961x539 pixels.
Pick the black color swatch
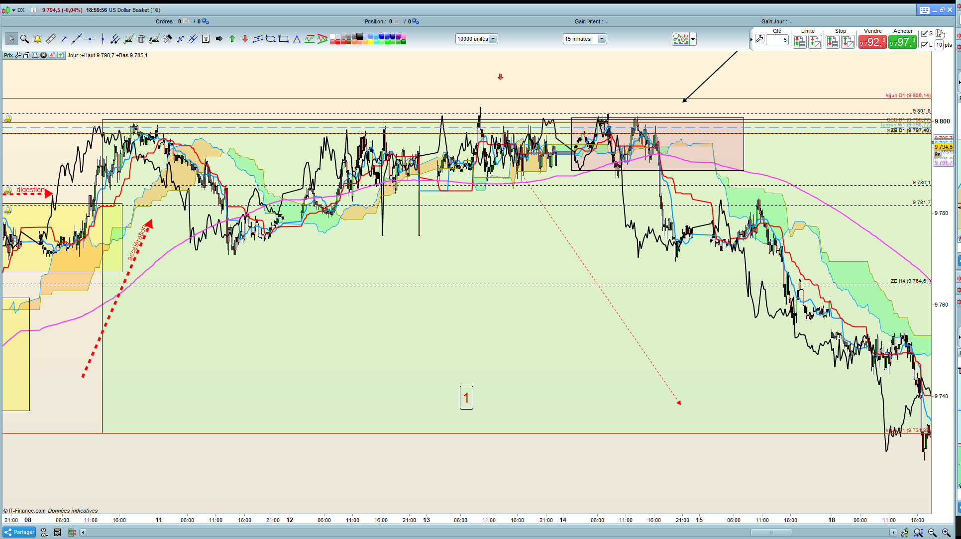click(360, 36)
